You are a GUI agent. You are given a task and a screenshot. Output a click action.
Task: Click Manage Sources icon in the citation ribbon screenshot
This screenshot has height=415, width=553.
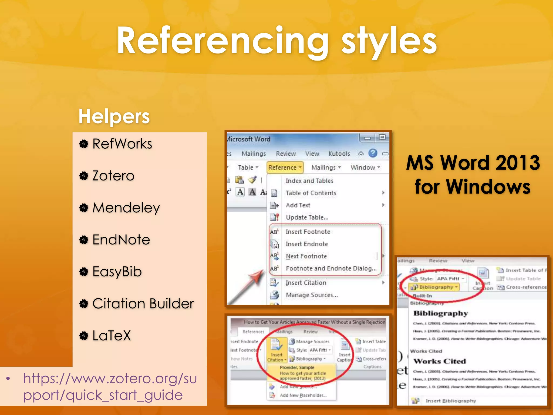[x=292, y=342]
